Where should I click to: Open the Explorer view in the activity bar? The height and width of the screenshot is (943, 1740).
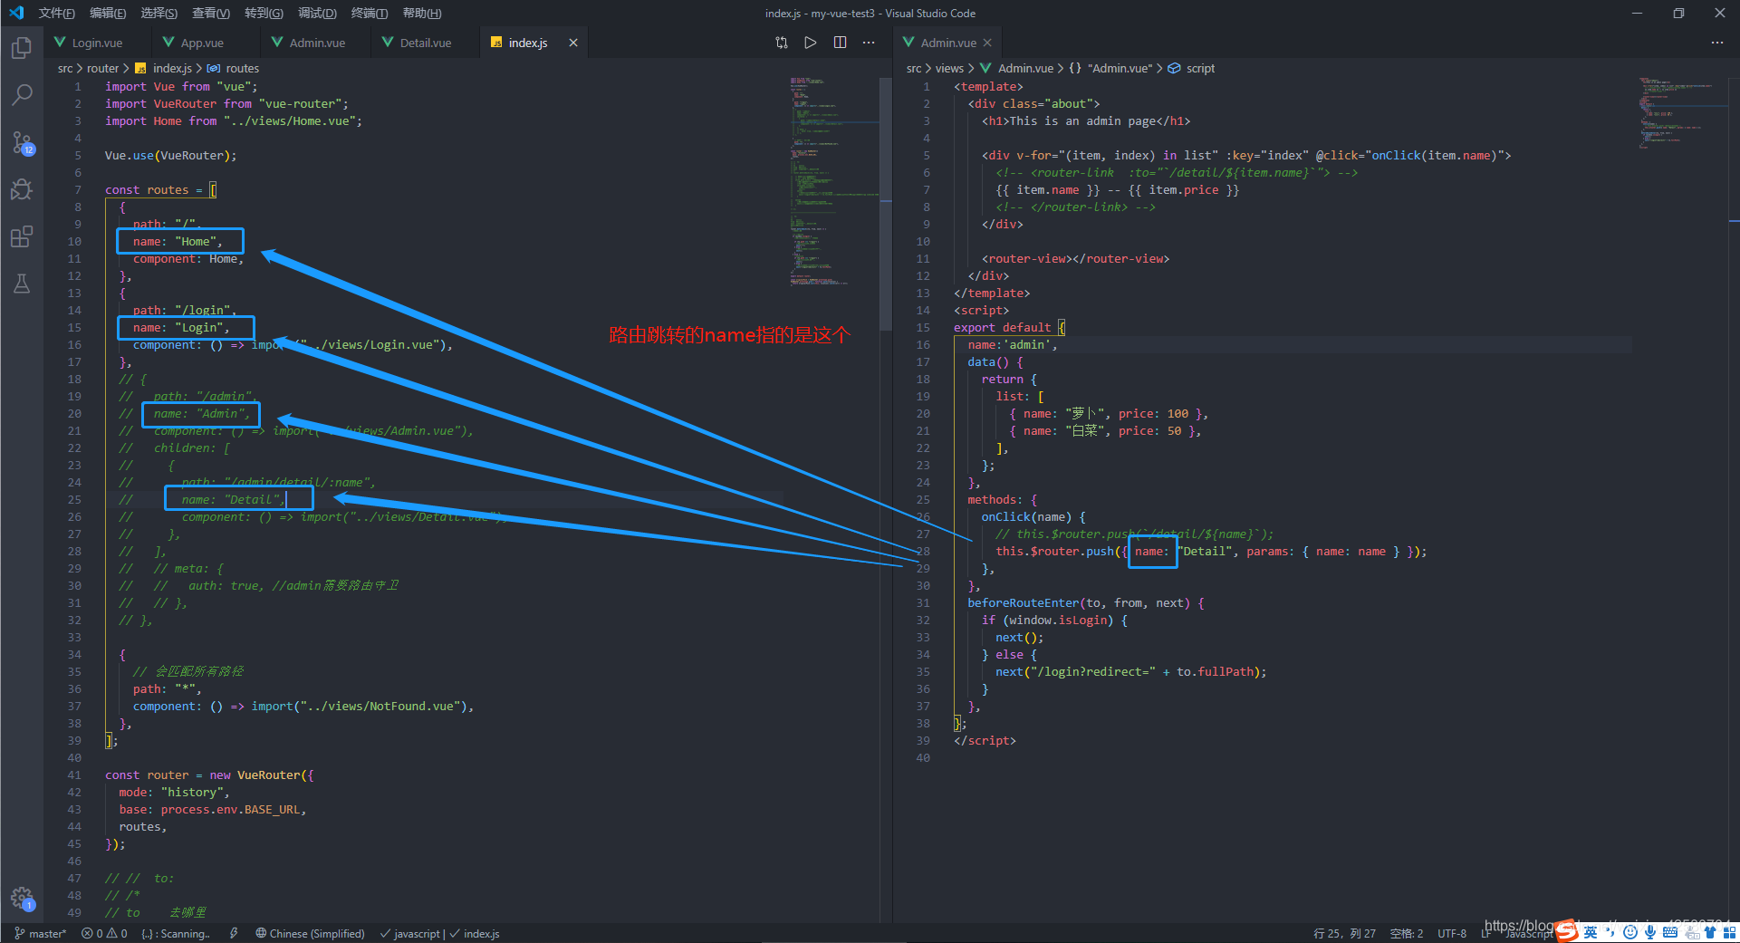point(22,47)
